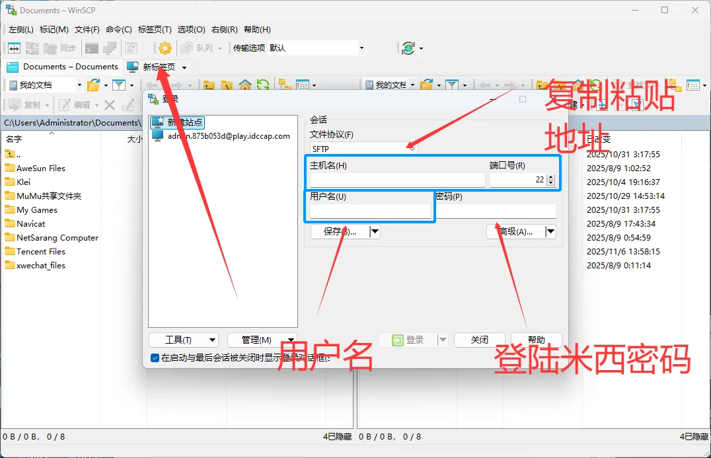Click the left panel refresh icon
The width and height of the screenshot is (711, 458).
click(263, 85)
